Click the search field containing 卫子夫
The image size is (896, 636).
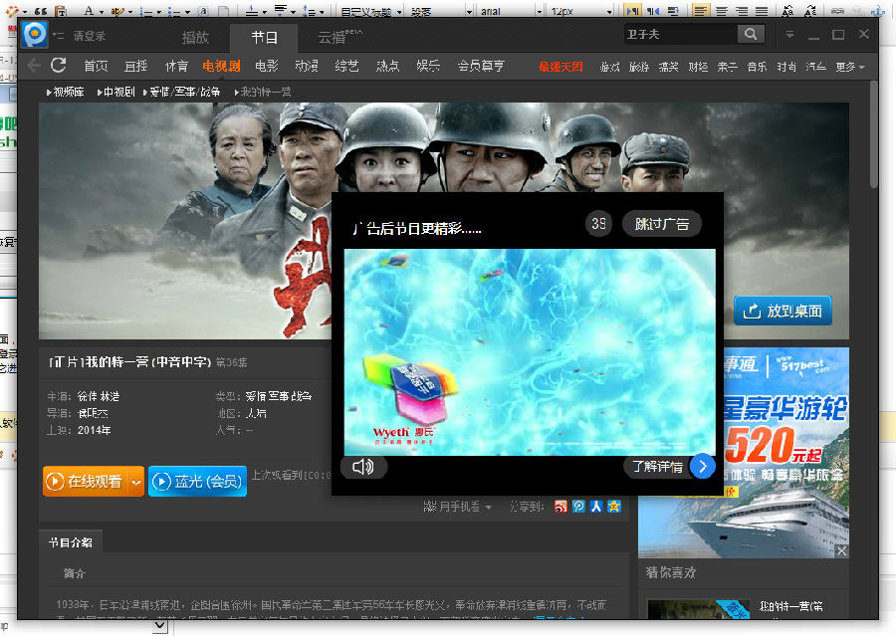680,34
